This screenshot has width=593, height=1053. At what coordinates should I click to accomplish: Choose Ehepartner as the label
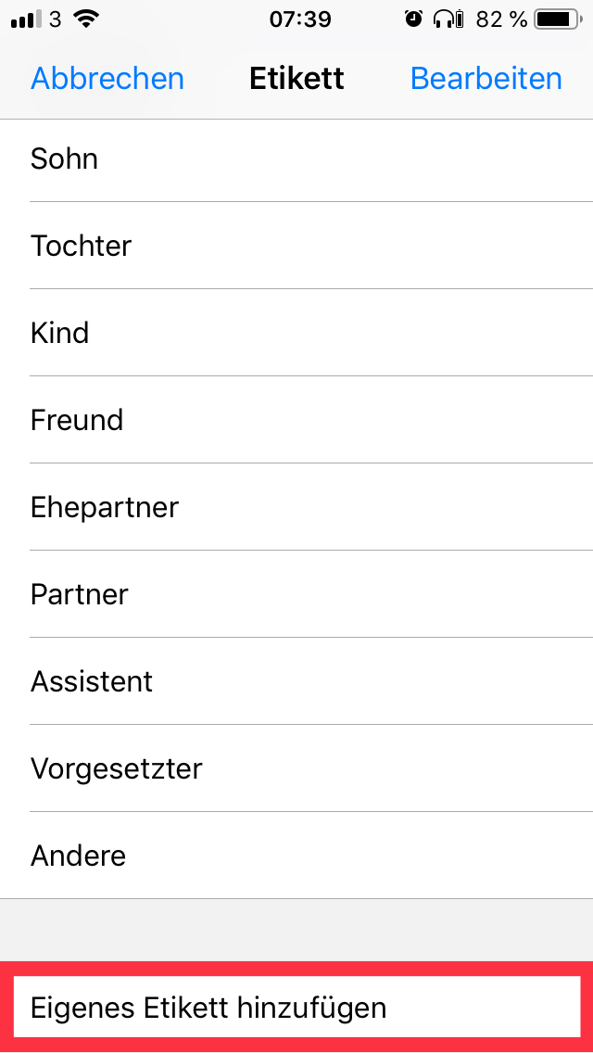point(296,507)
